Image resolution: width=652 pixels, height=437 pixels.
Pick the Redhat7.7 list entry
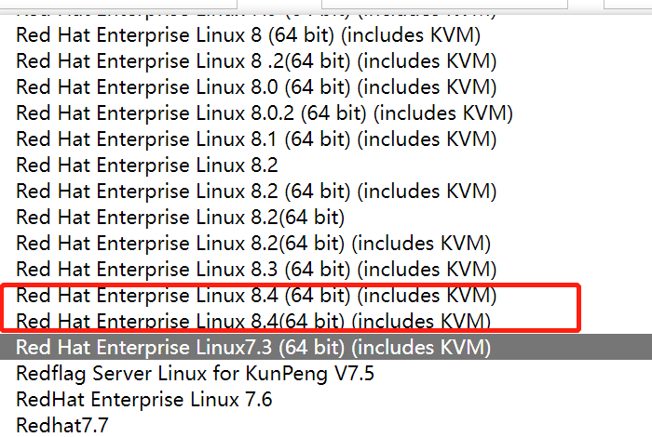click(x=62, y=426)
